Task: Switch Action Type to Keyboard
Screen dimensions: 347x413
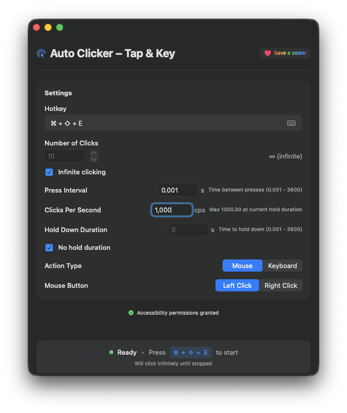Action: pos(282,266)
